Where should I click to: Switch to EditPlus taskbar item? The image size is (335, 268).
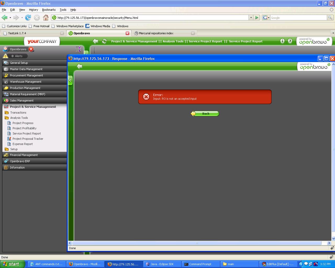pos(278,264)
